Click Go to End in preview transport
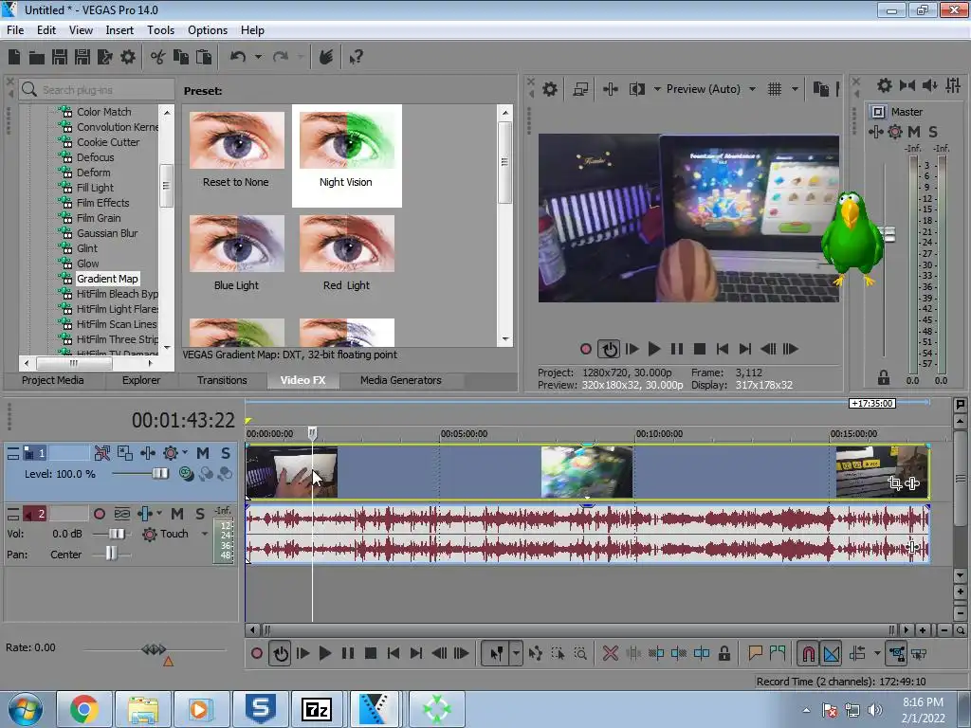This screenshot has width=971, height=728. pyautogui.click(x=745, y=349)
